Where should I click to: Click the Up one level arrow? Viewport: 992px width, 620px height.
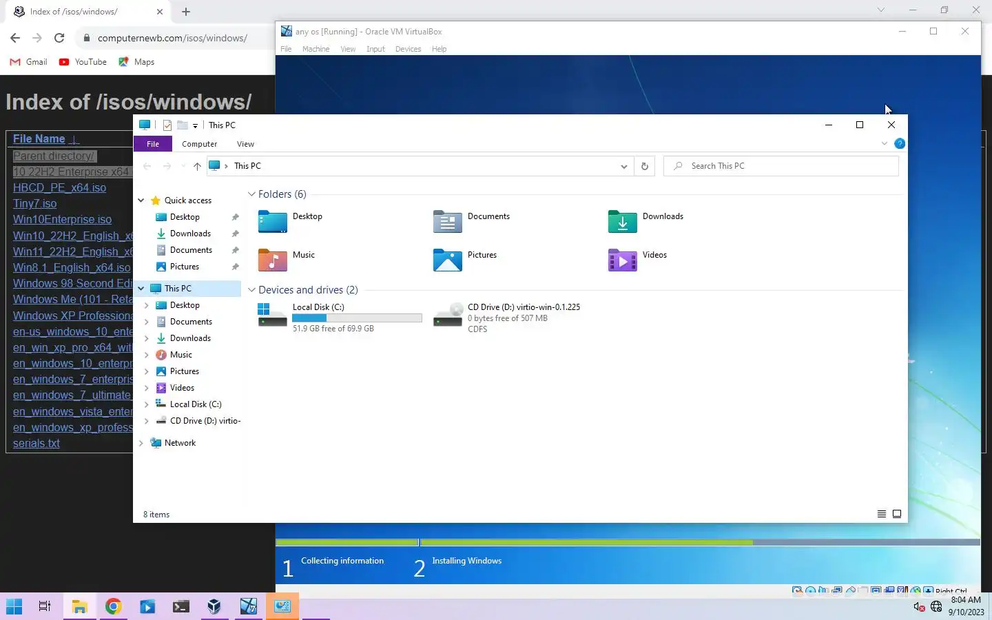(x=197, y=166)
